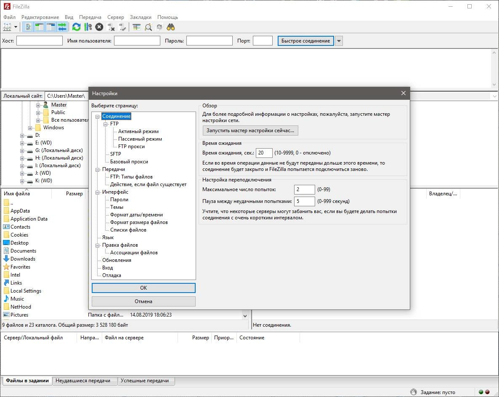This screenshot has width=499, height=397.
Task: Click the Имя пользователя input field
Action: click(x=137, y=41)
